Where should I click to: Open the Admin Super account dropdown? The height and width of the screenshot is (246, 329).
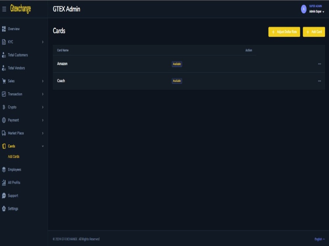[x=316, y=11]
